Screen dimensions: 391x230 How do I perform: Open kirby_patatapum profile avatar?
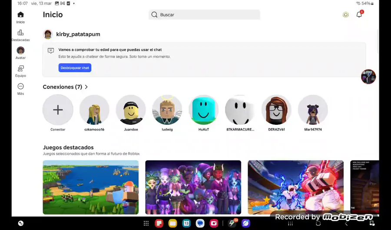point(48,34)
